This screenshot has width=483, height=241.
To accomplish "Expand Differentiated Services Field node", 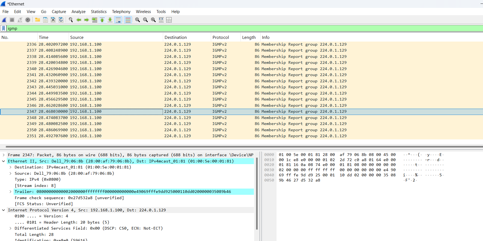I will (10, 228).
